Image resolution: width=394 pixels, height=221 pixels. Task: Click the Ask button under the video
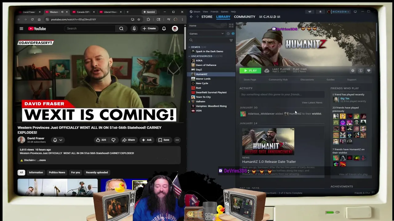pyautogui.click(x=147, y=140)
